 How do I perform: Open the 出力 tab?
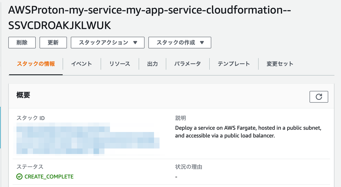[152, 64]
